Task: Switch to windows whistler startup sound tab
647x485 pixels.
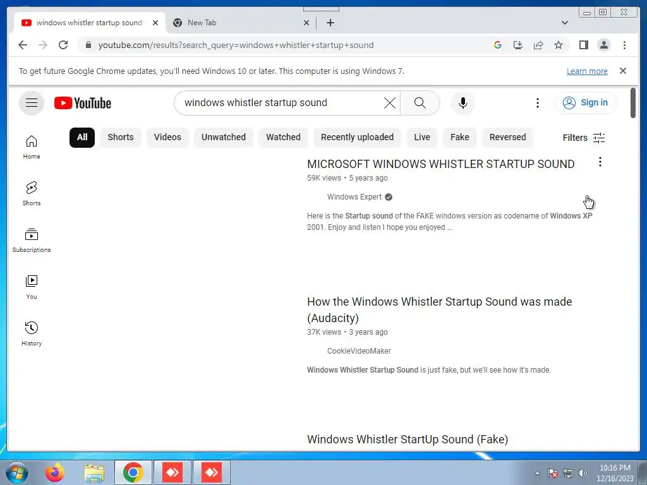Action: [x=90, y=23]
